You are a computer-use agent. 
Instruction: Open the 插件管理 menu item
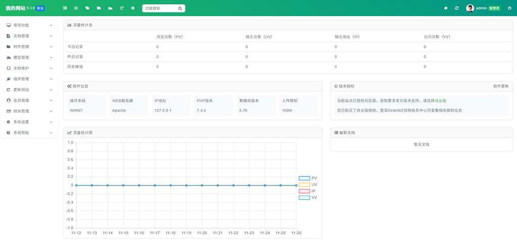(x=29, y=79)
